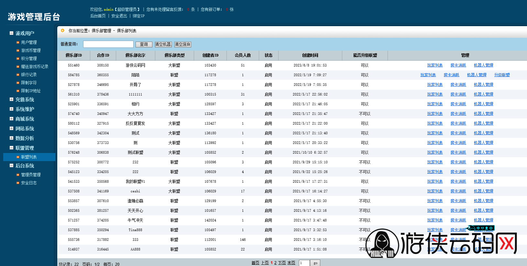The height and width of the screenshot is (266, 527).
Task: Click admin username in header
Action: pos(109,10)
